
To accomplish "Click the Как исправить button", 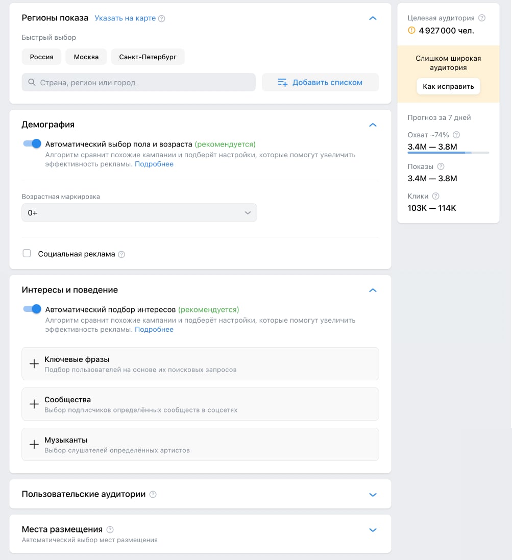I will (x=448, y=86).
